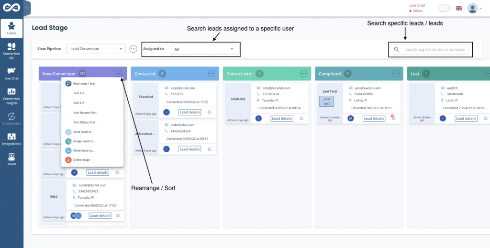Go to Live Chat sidebar section
Screen dimensions: 490x248
tap(11, 73)
